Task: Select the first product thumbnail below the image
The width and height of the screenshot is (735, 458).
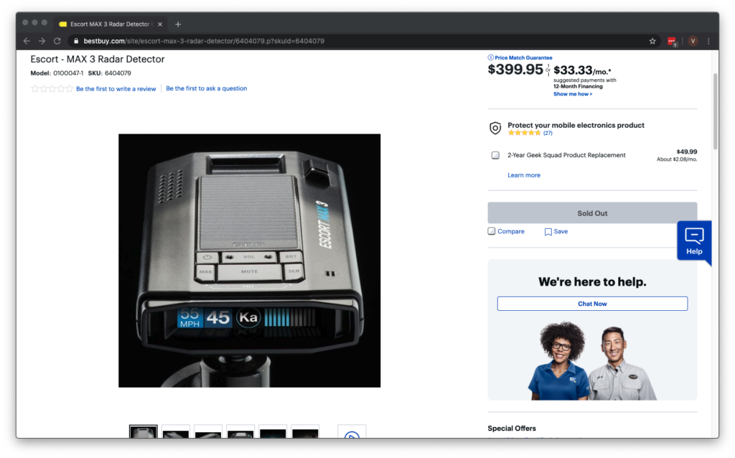Action: 144,431
